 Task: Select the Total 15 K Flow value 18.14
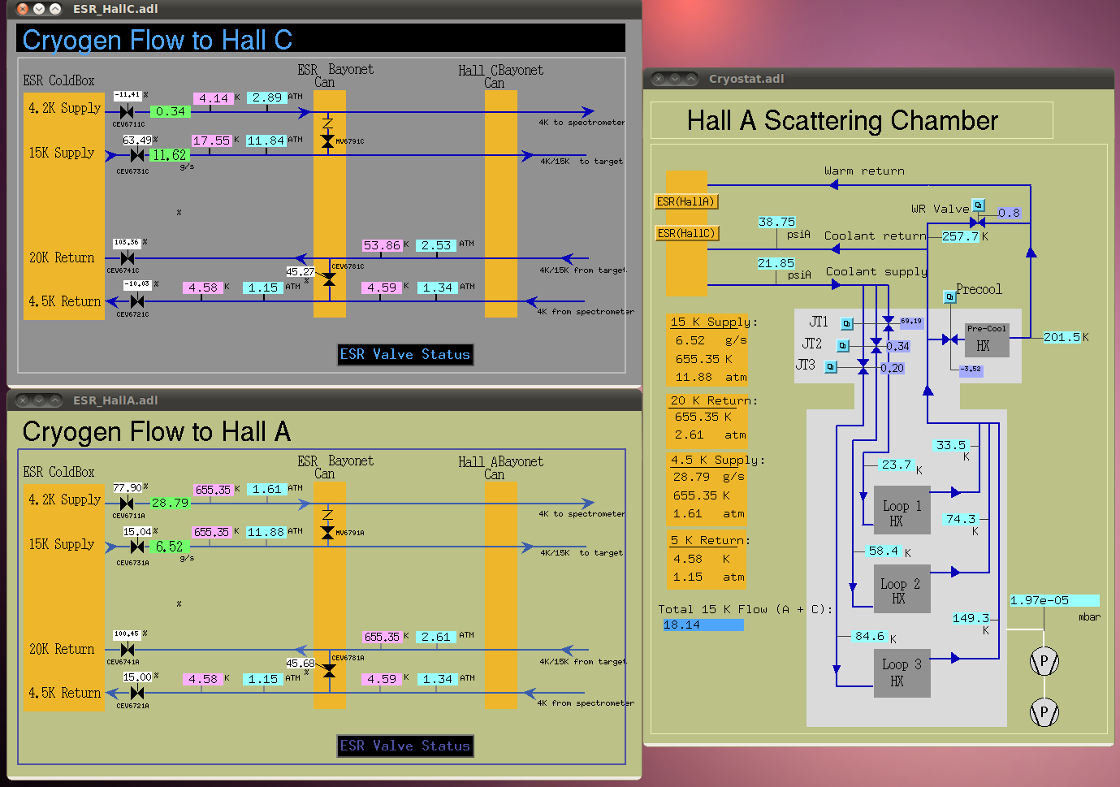point(703,625)
